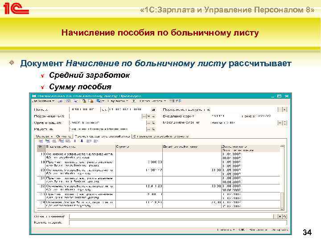Click the Дней отработано column header
The width and height of the screenshot is (321, 240).
(x=192, y=148)
